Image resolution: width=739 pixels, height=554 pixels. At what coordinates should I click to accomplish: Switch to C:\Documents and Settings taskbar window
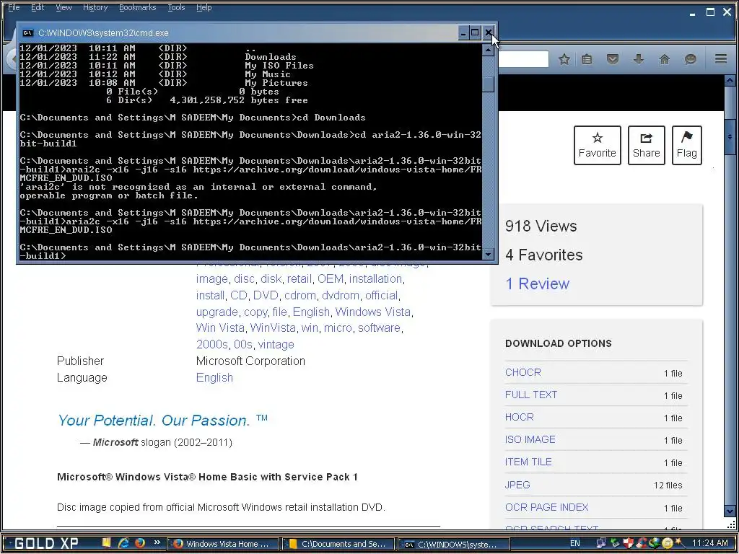(339, 544)
